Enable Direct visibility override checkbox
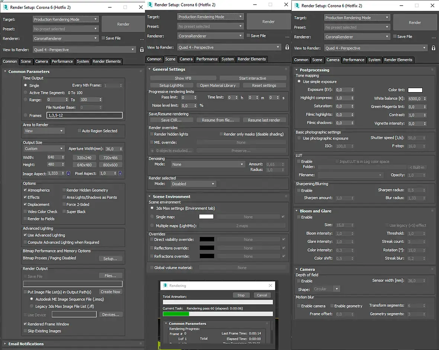Image resolution: width=439 pixels, height=350 pixels. (152, 240)
